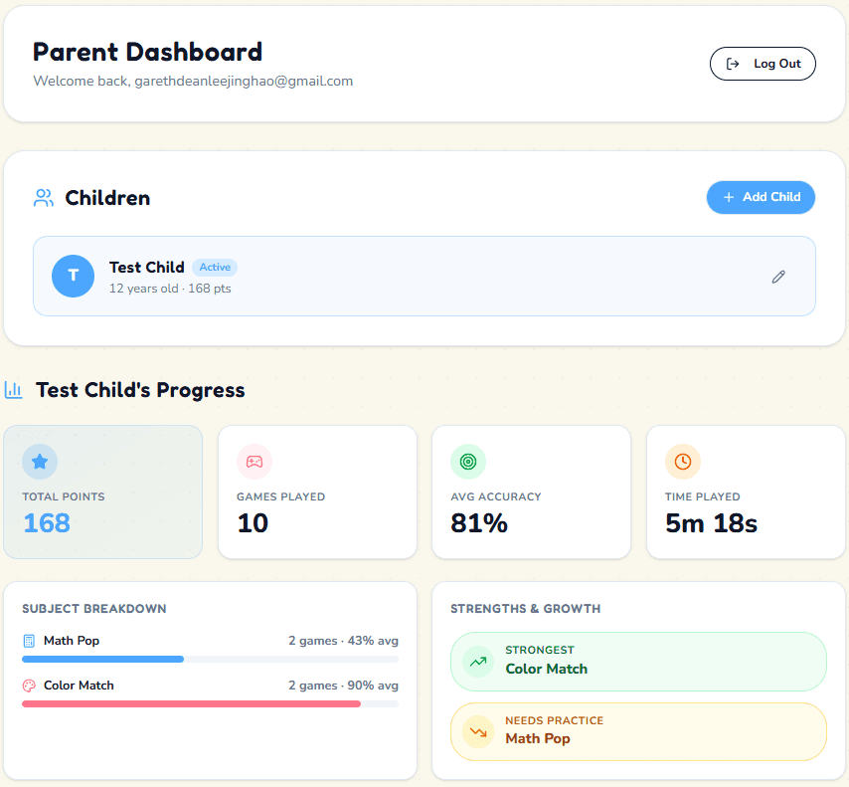Select the Test Child entry row
This screenshot has width=849, height=787.
coord(424,276)
